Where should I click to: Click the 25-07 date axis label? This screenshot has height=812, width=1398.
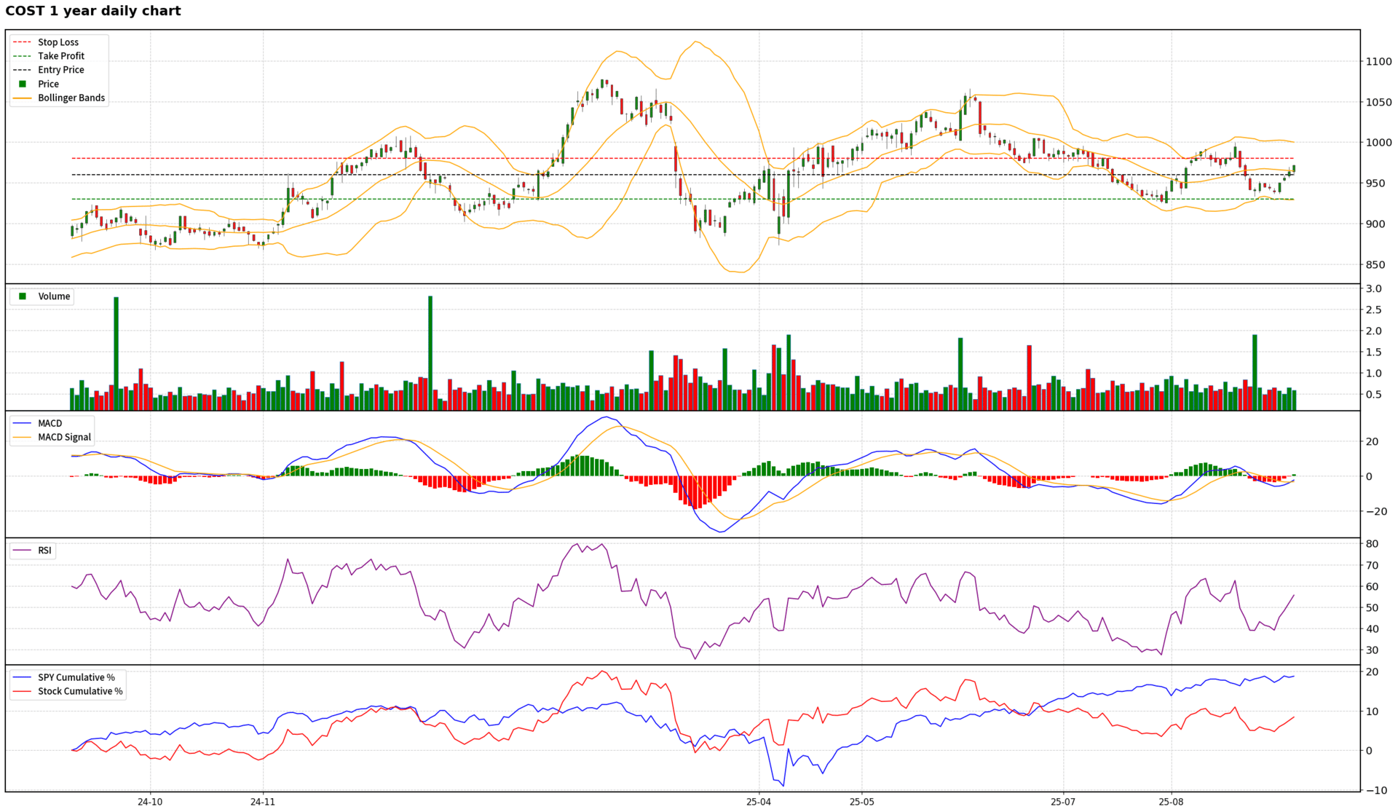tap(1063, 802)
